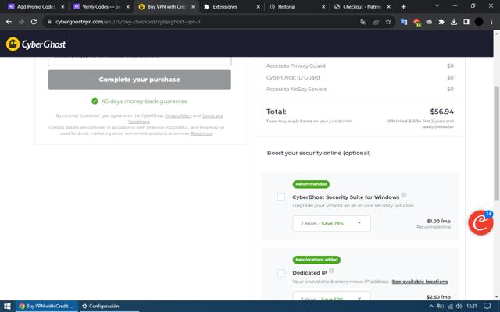Click the Total price $56.94
The height and width of the screenshot is (312, 500).
441,112
